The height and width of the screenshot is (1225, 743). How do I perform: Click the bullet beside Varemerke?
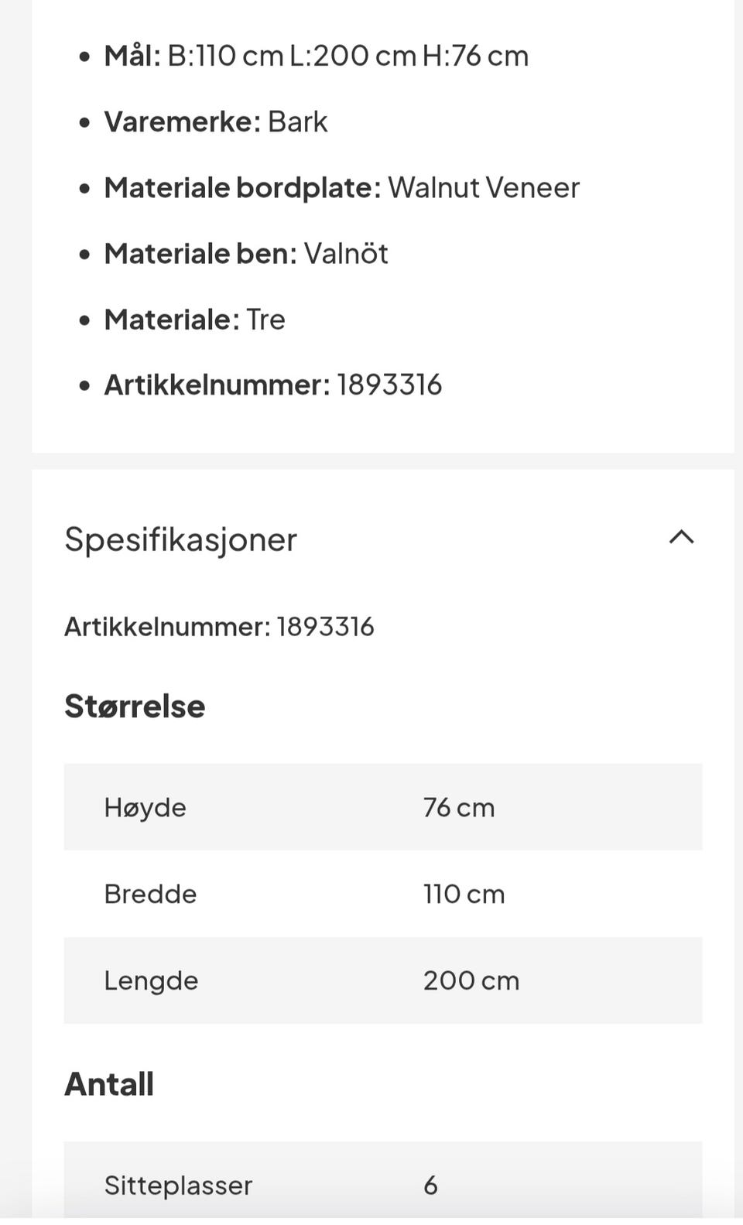coord(84,122)
